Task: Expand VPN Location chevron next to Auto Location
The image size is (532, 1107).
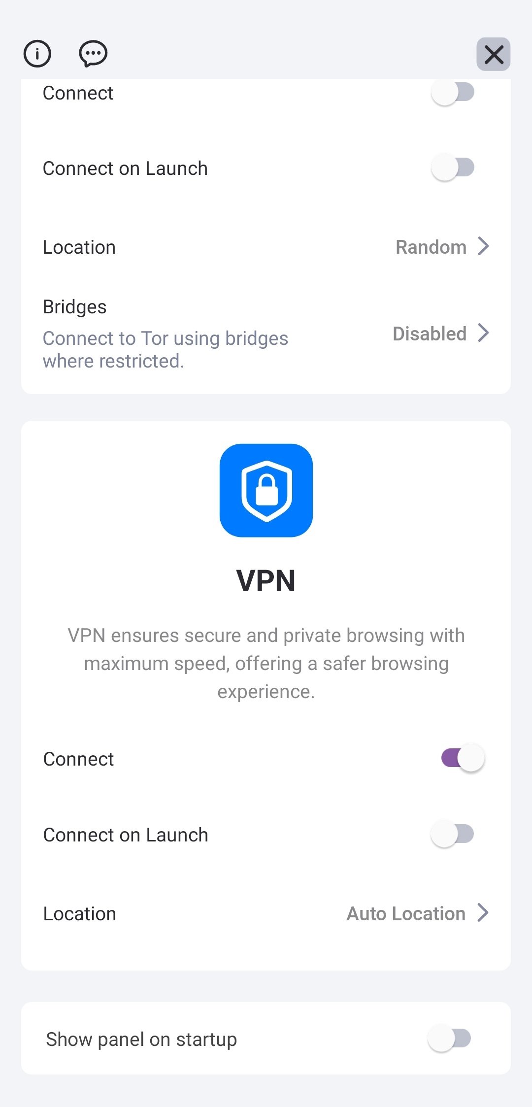Action: [483, 913]
